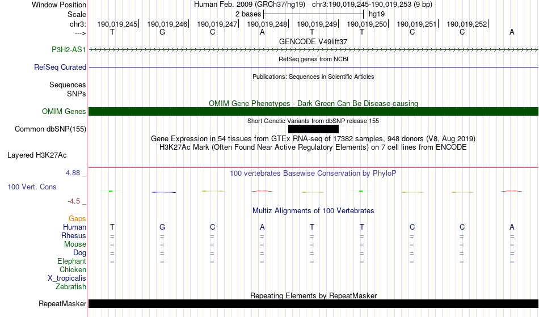Click the 2 bases scale bar

(313, 14)
